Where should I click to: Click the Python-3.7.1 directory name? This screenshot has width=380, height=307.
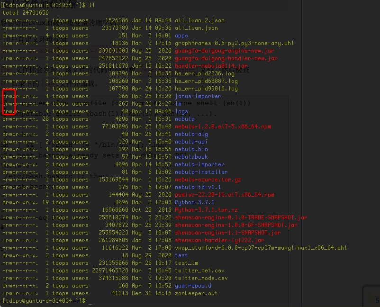[x=194, y=202]
